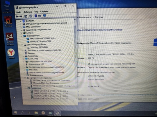Click the taskbar search magnifier
Viewport: 157px width, 117px height.
point(22,113)
